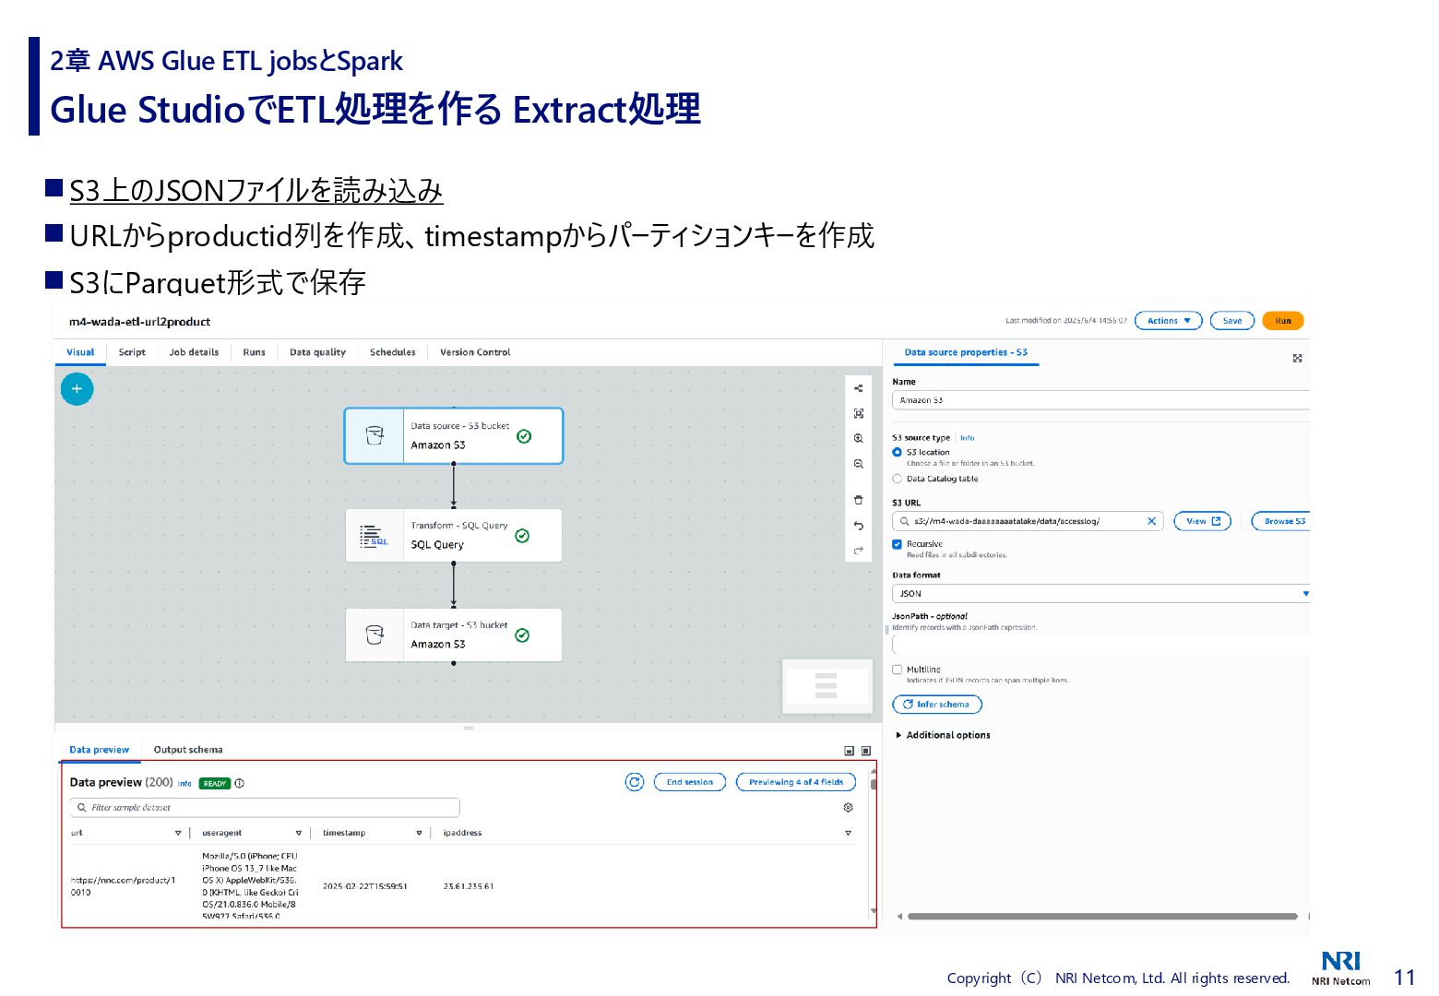Switch to the Output schema tab

(188, 750)
